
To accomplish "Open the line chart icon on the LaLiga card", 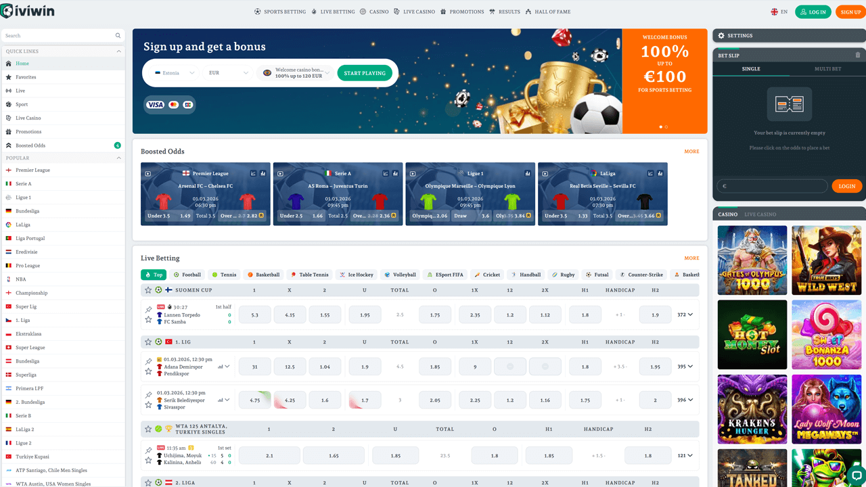I will [651, 174].
